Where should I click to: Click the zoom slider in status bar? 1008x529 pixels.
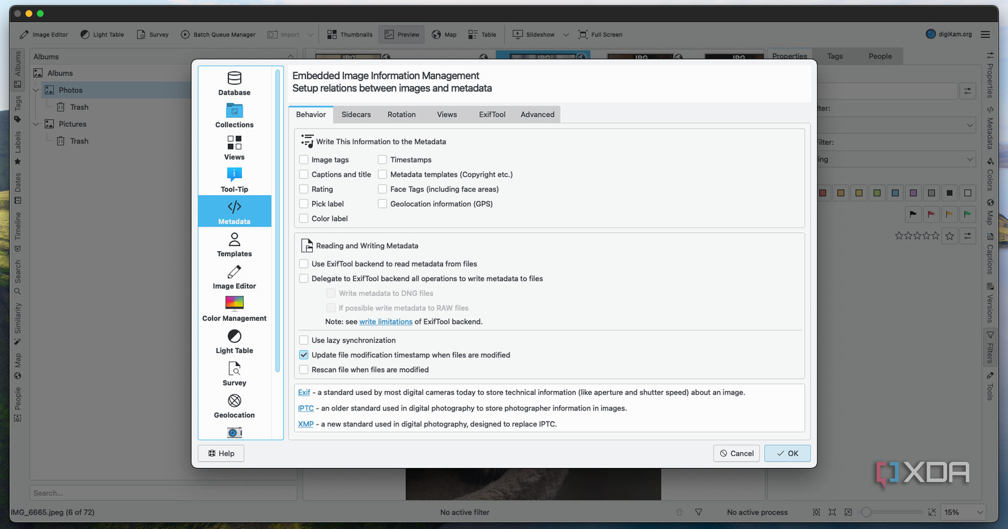pos(892,513)
